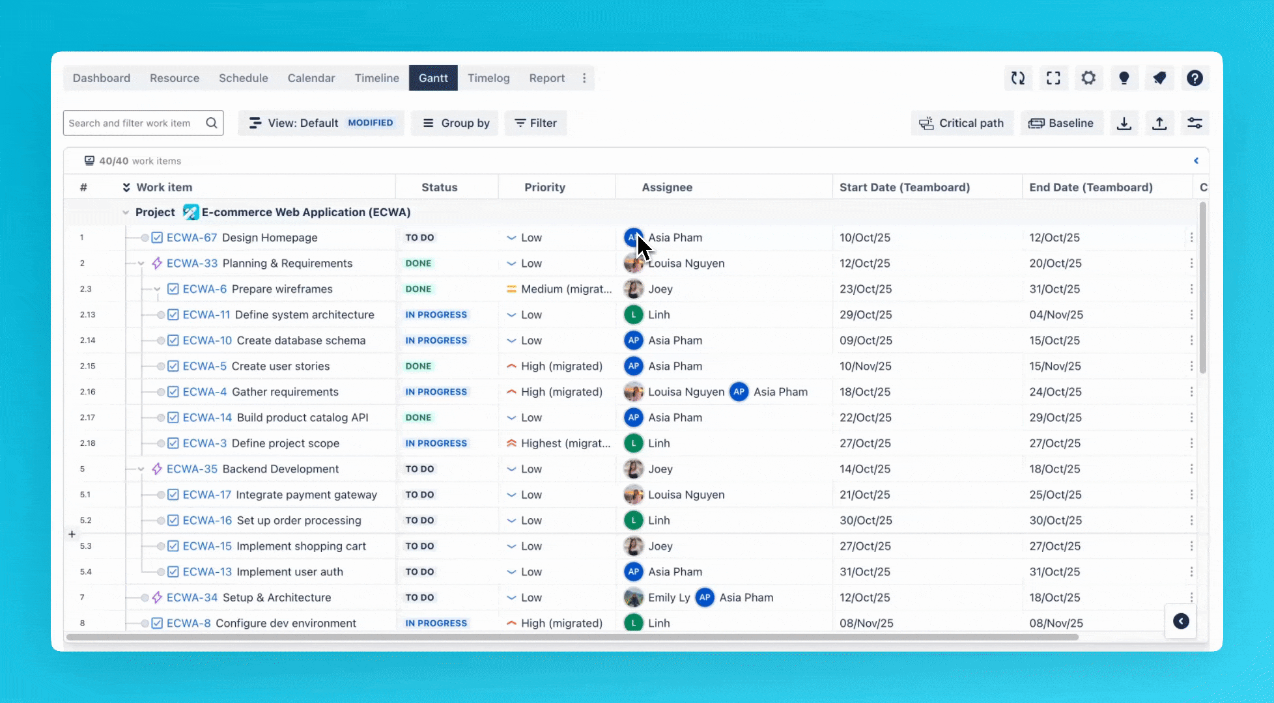The image size is (1274, 703).
Task: Open the help question mark icon
Action: tap(1194, 78)
